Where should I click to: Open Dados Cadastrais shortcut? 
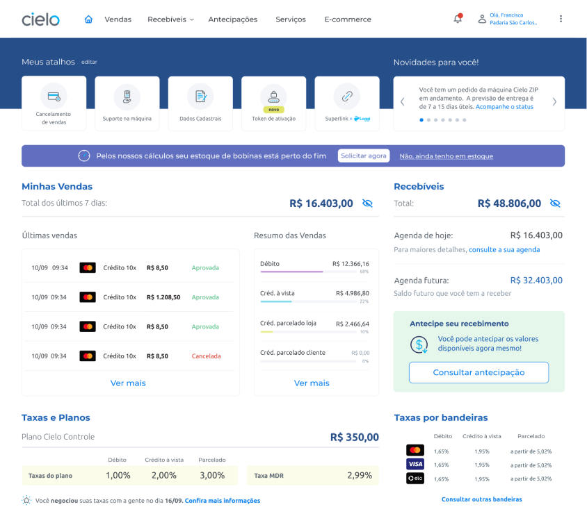(x=200, y=103)
